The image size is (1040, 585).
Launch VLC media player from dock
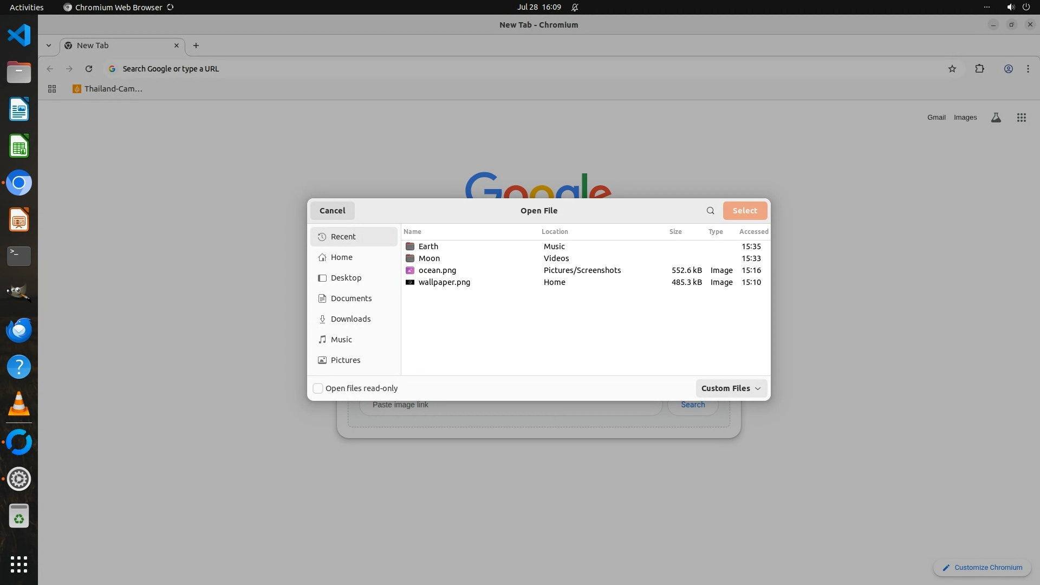19,404
